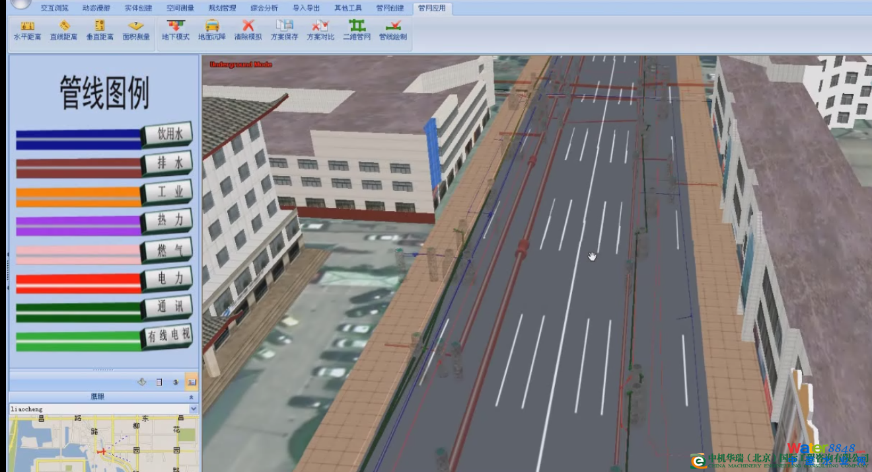Click the 饮用水 legend button
This screenshot has width=872, height=472.
166,135
